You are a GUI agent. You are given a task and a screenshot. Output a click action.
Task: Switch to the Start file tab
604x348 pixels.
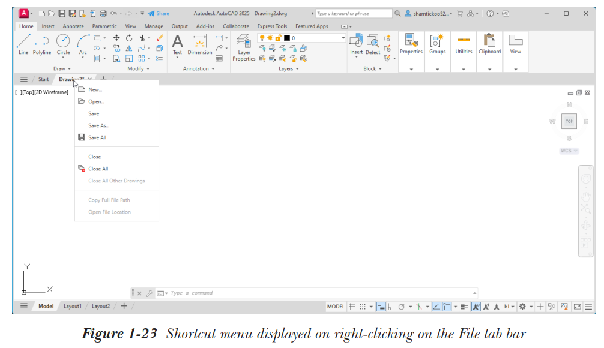(x=43, y=79)
